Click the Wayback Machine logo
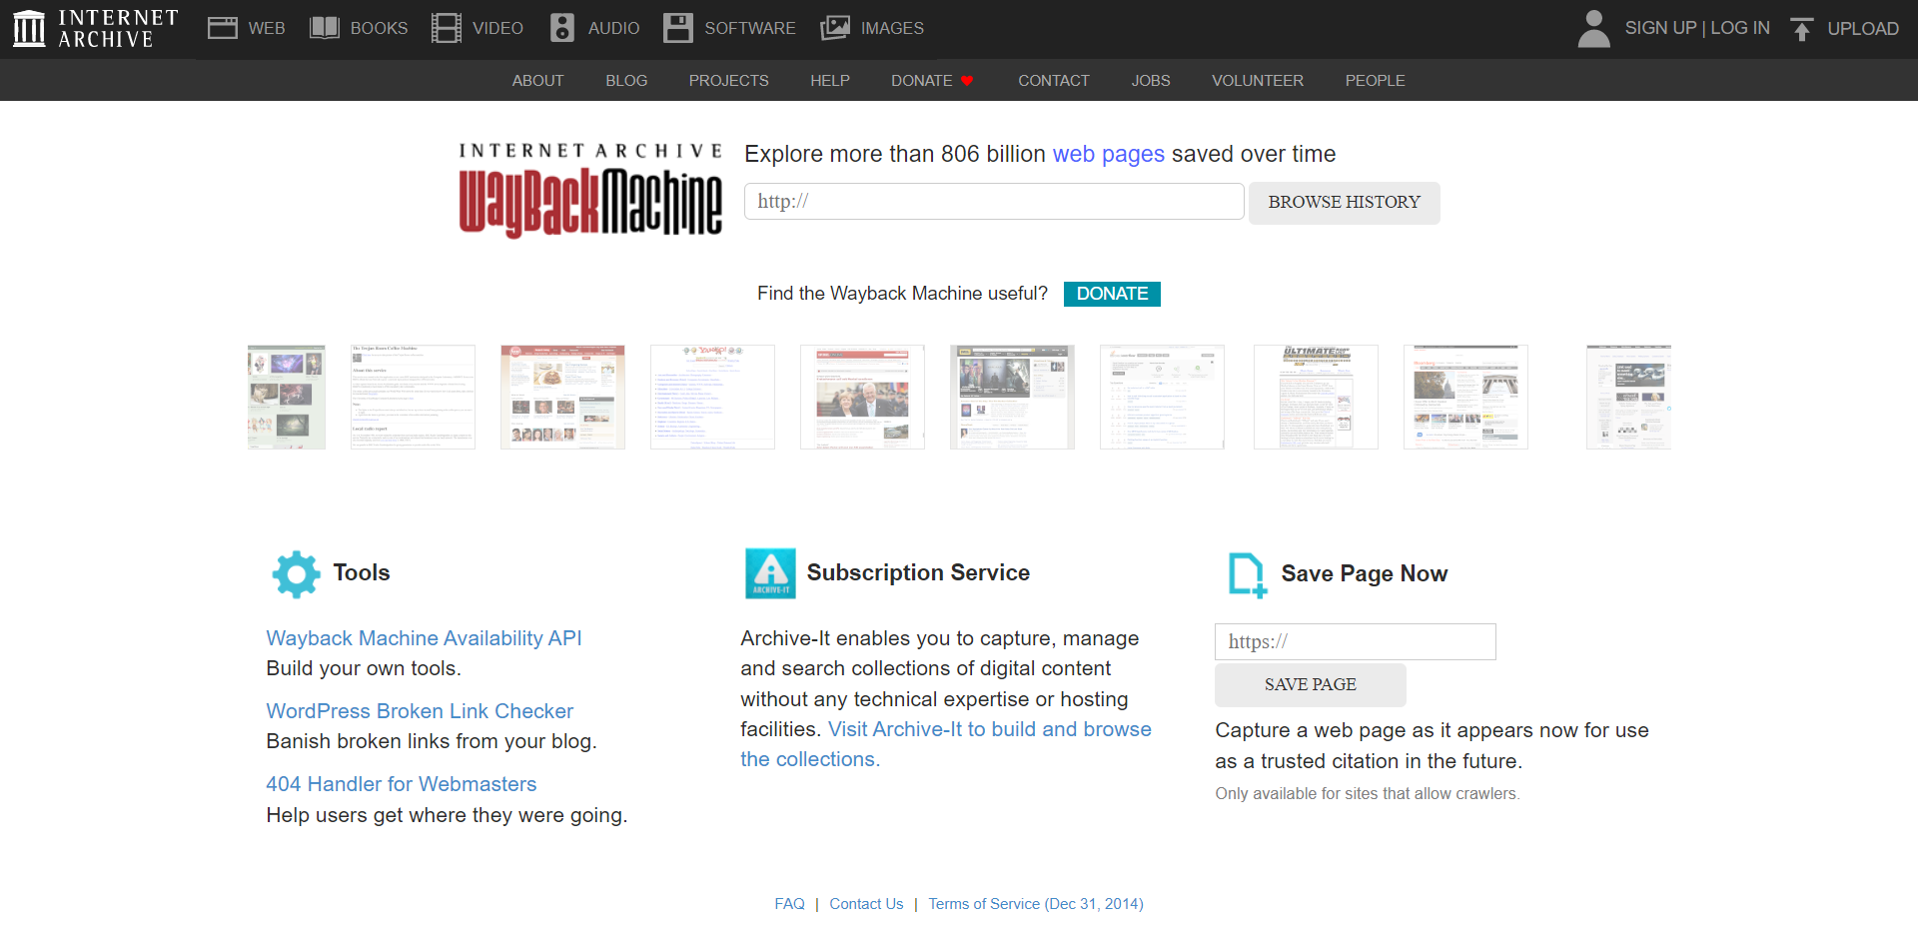Image resolution: width=1918 pixels, height=933 pixels. click(590, 190)
